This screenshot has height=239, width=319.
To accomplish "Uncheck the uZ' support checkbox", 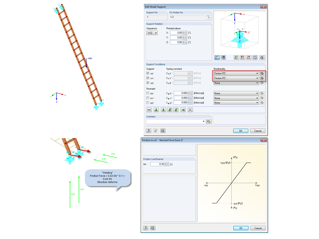I will pos(148,83).
